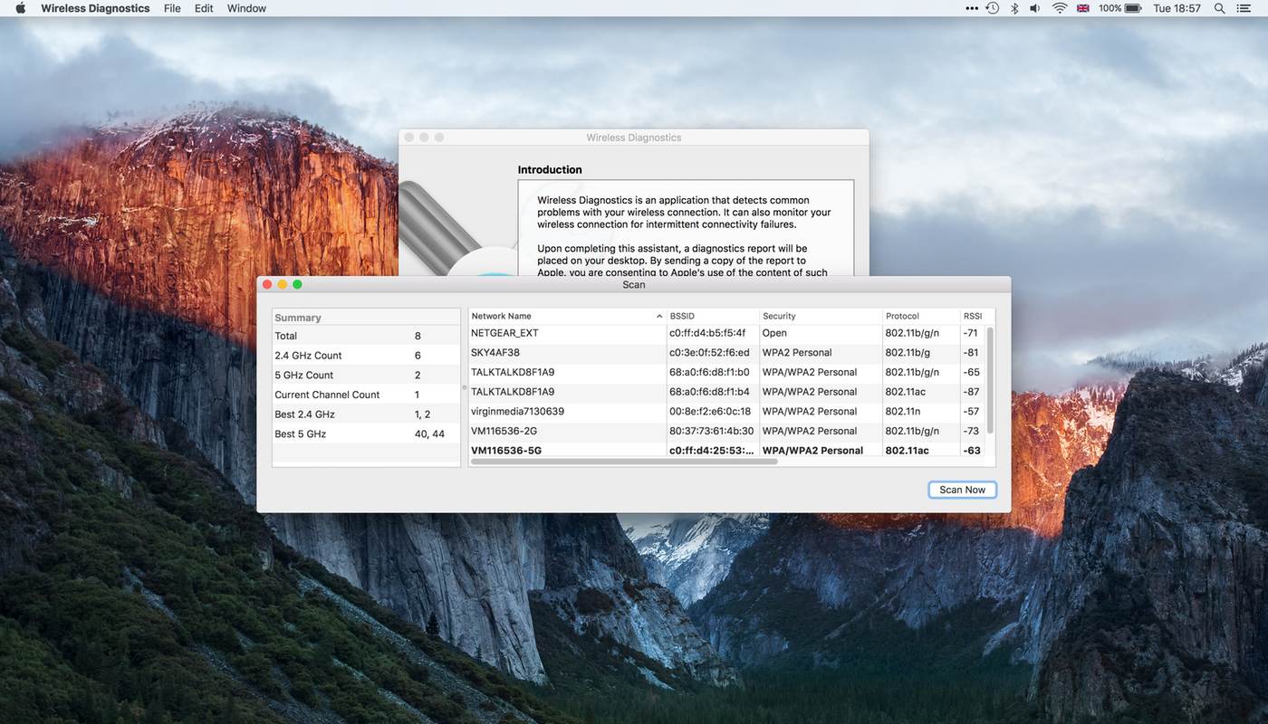
Task: Click the Scan window title bar
Action: [x=634, y=284]
